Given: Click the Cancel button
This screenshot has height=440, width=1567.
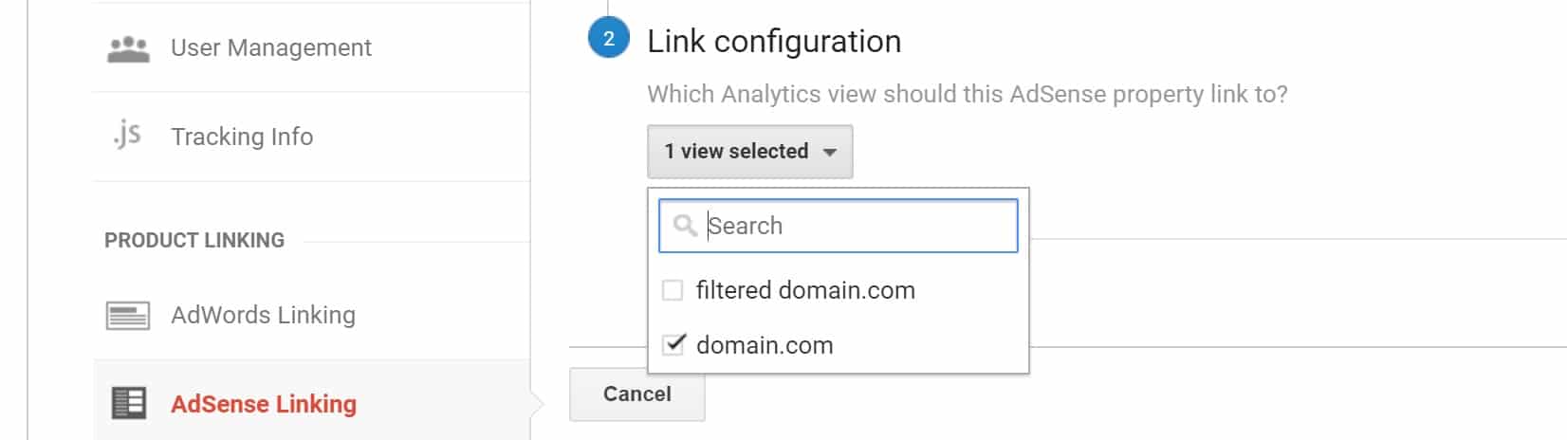Looking at the screenshot, I should [x=637, y=394].
